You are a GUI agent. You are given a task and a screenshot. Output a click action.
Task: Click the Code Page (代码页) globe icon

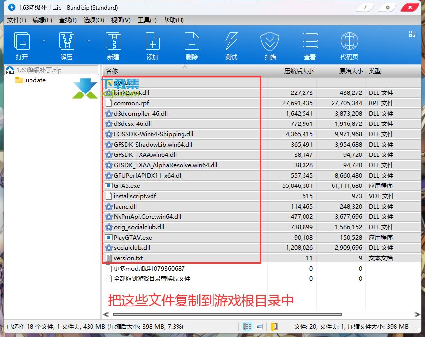click(x=349, y=41)
